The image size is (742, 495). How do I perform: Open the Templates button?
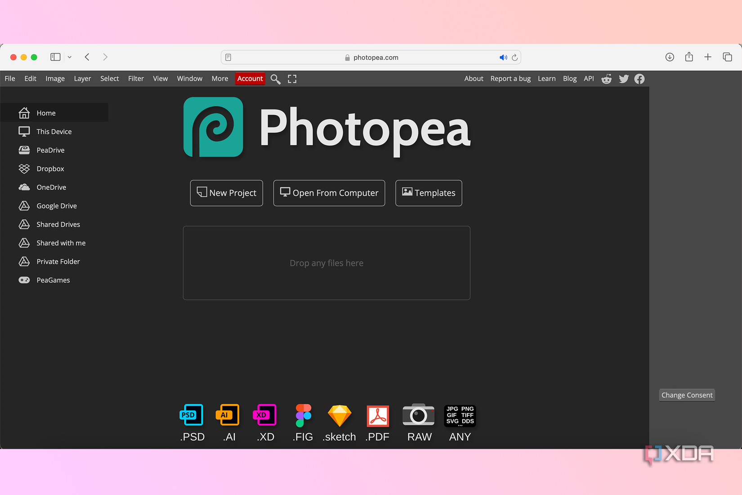[x=429, y=193]
